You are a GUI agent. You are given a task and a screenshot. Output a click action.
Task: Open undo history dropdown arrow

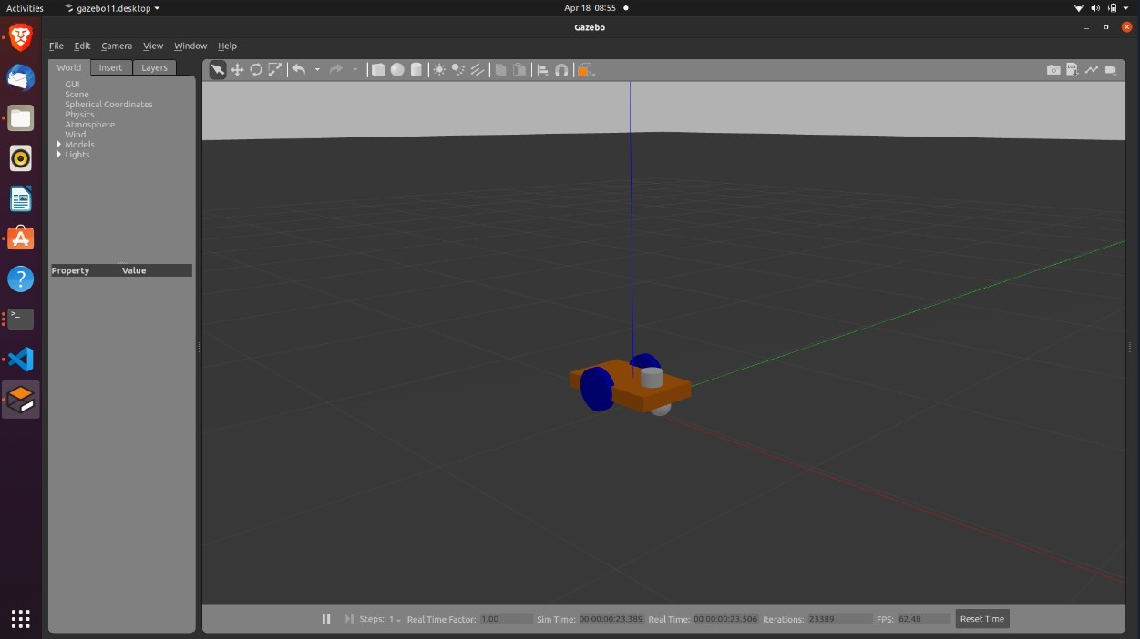317,70
